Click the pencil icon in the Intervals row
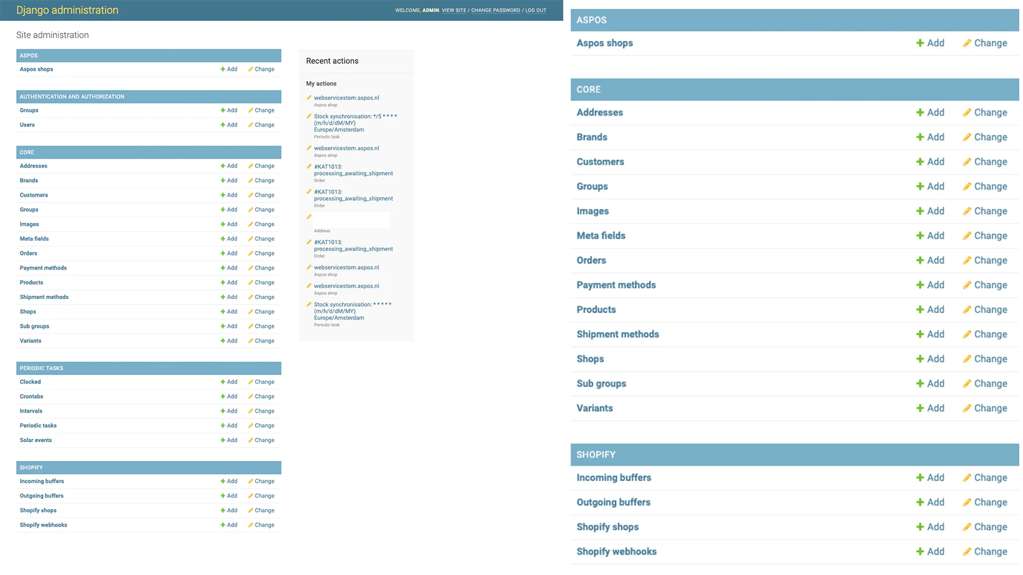1023x575 pixels. coord(251,411)
